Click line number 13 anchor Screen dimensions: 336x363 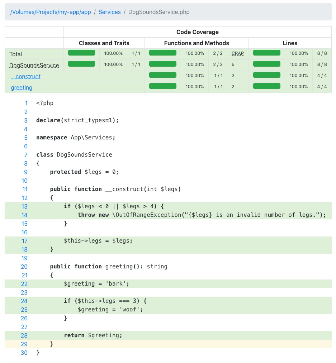click(x=24, y=206)
